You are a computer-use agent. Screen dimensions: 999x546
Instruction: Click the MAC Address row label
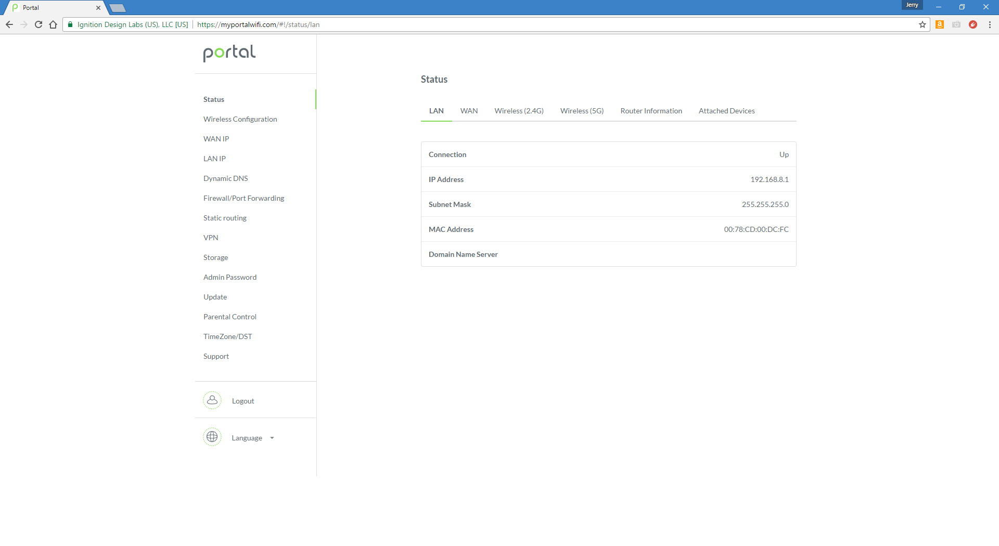(451, 229)
